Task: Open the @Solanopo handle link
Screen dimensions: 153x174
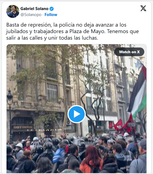Action: (31, 15)
